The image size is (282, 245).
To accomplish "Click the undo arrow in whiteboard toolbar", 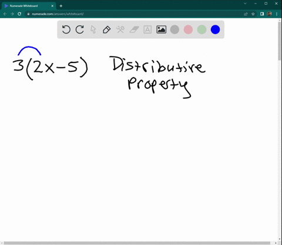I will pyautogui.click(x=66, y=29).
